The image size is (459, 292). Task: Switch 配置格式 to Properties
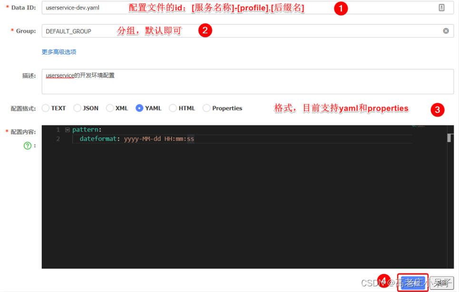[207, 108]
